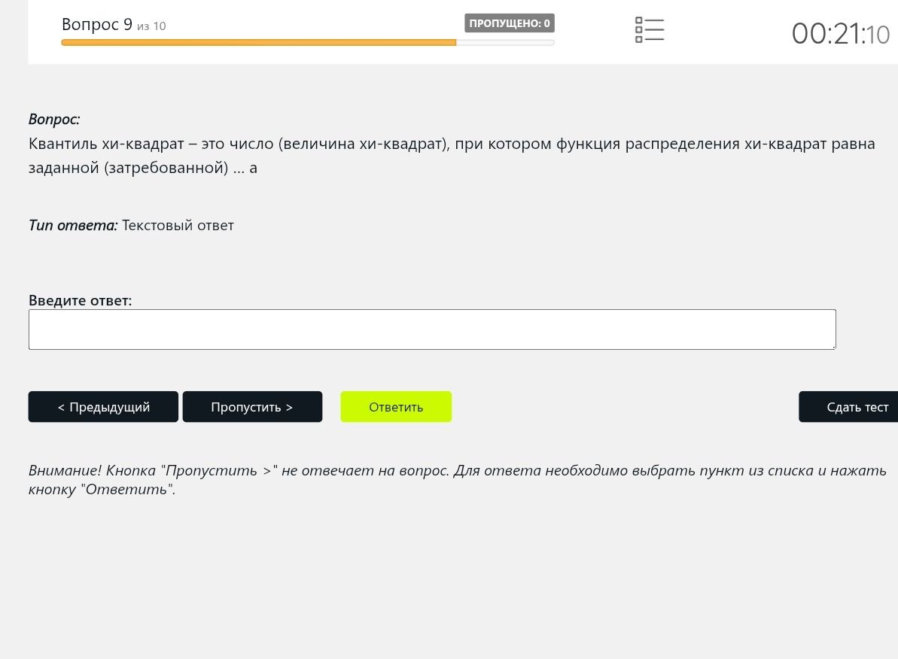Click the question text about Квантиль хи-квадрат
This screenshot has height=659, width=898.
click(452, 155)
